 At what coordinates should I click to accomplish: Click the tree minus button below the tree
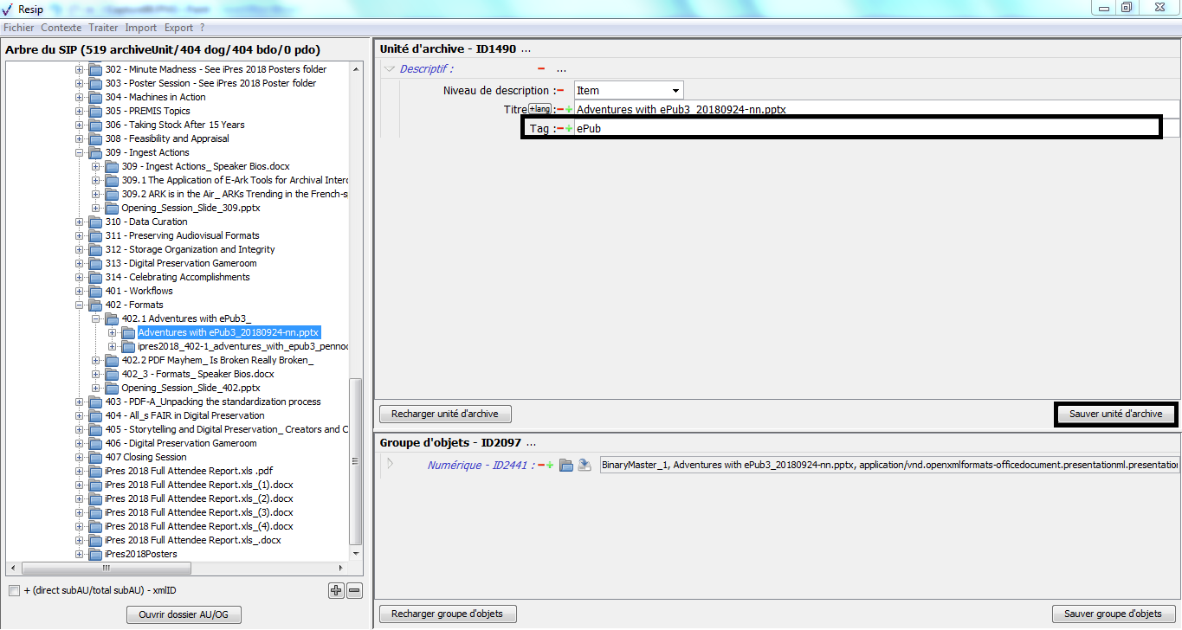pyautogui.click(x=354, y=591)
